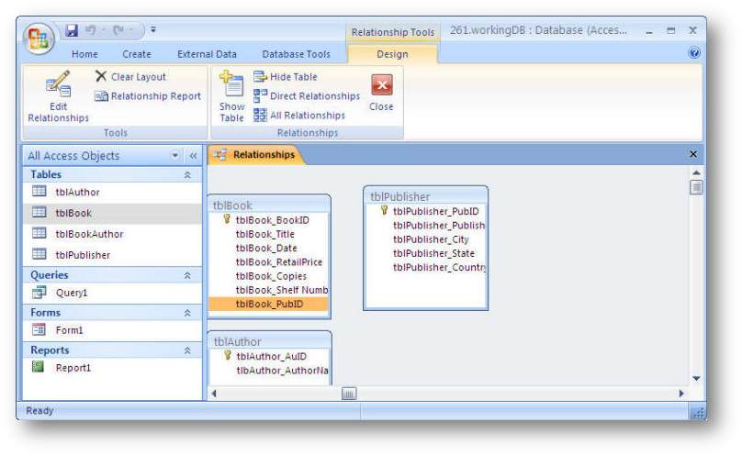Collapse the Tables group
The width and height of the screenshot is (742, 455).
pos(187,175)
